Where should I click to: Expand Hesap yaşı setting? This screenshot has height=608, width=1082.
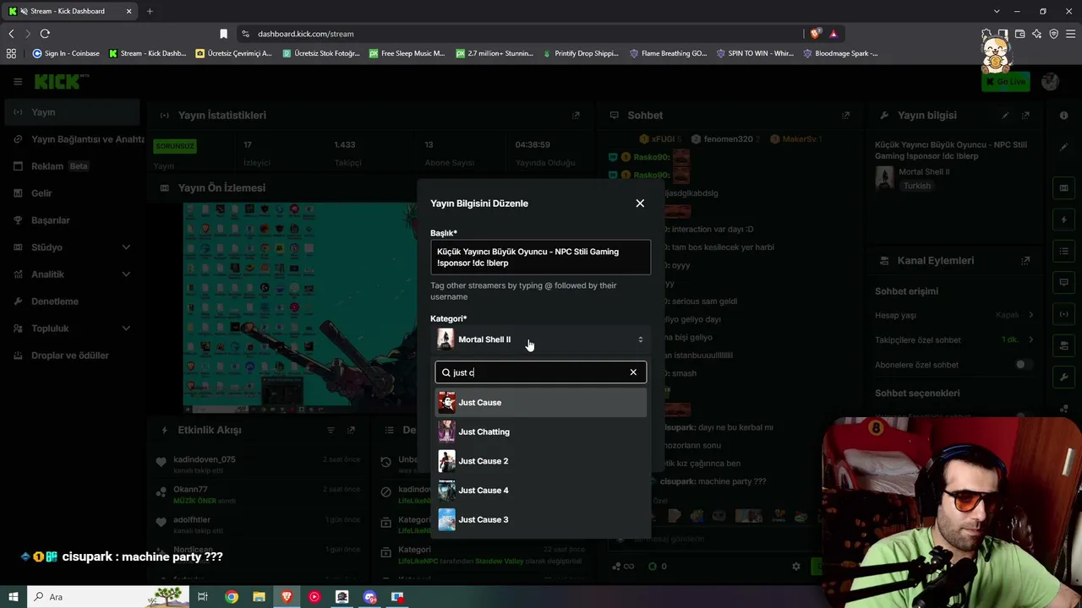tap(1030, 315)
